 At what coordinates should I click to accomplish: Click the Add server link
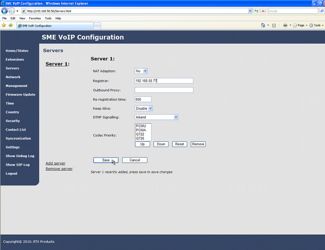coord(55,163)
